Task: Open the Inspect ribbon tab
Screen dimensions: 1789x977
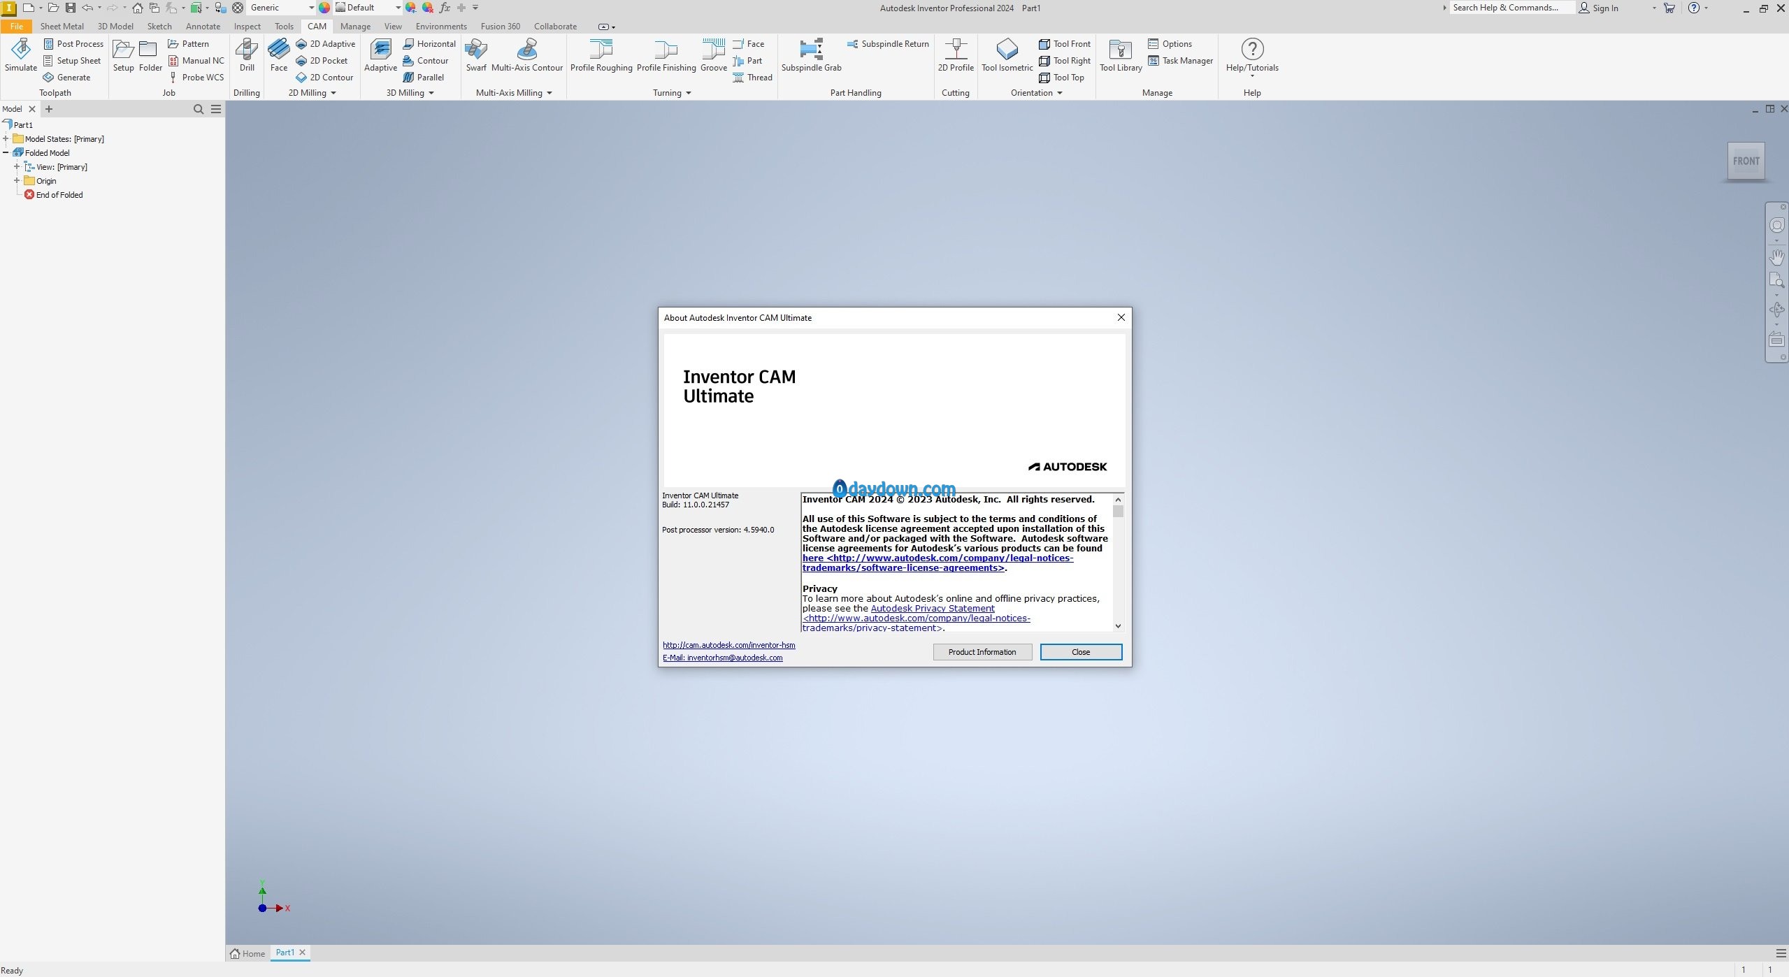Action: [x=247, y=27]
